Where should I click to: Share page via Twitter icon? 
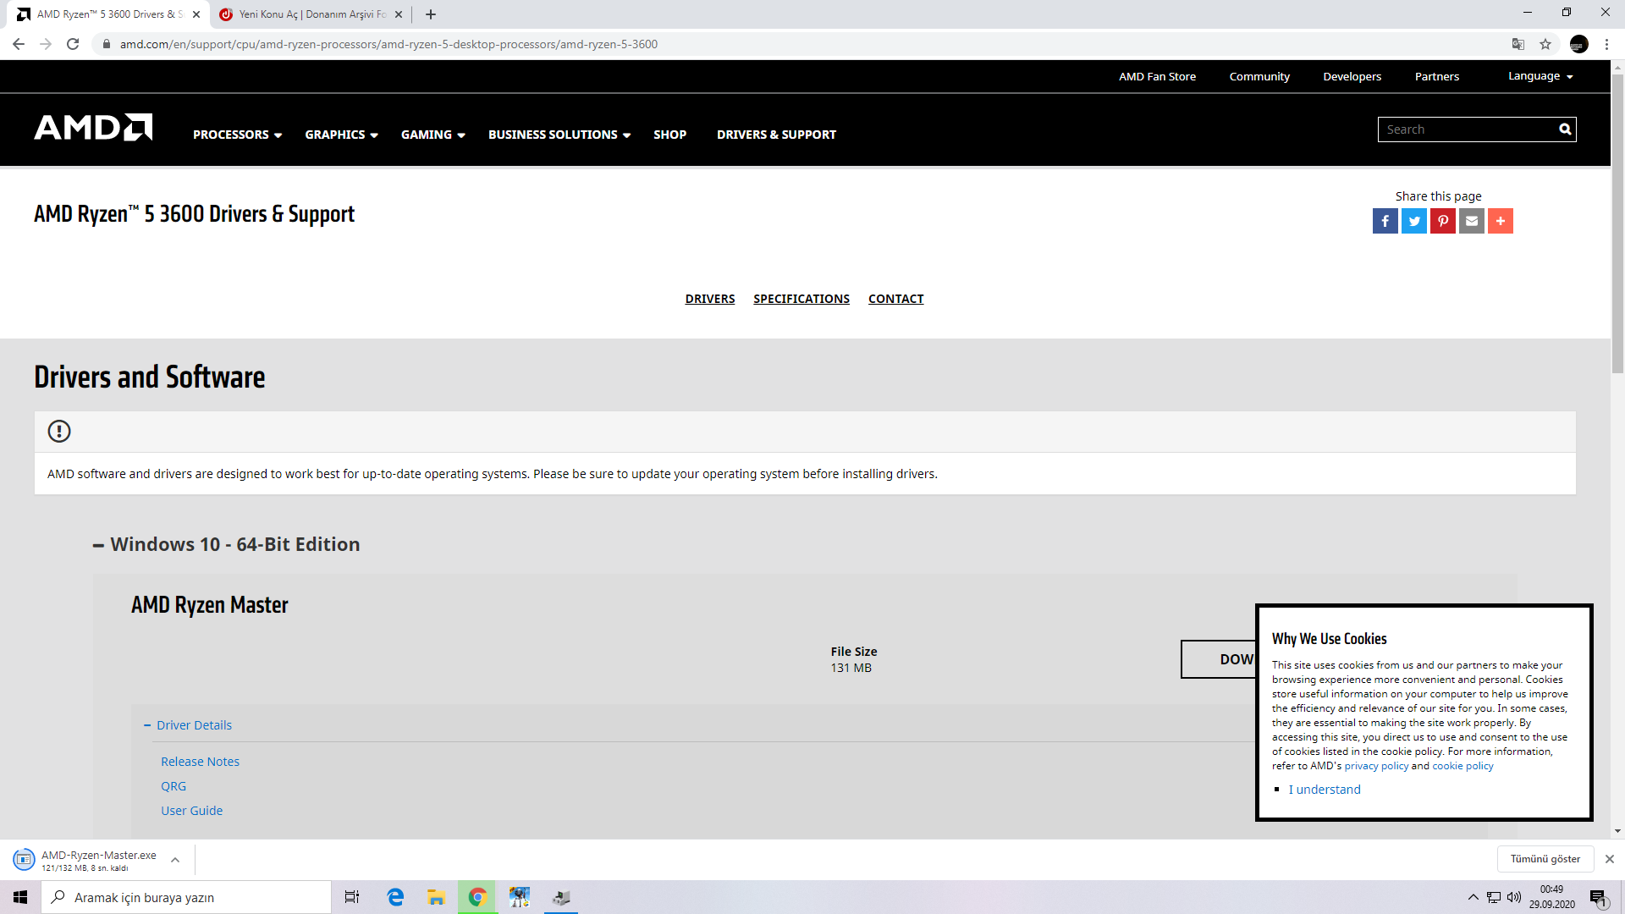tap(1413, 221)
